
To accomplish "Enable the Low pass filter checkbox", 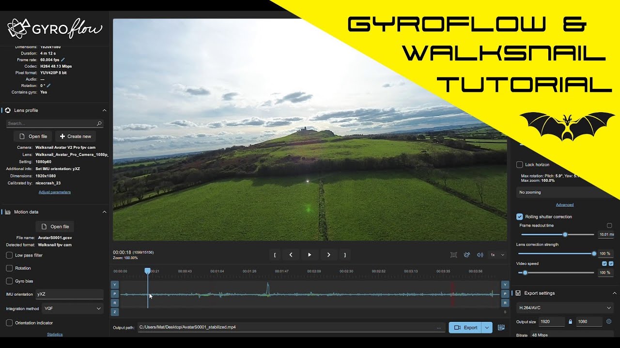I will click(x=9, y=255).
